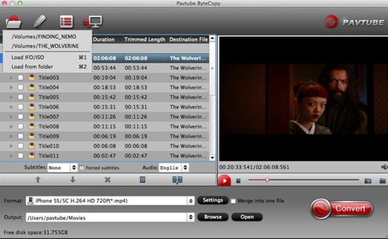Screen dimensions: 388x239
Task: Enable Forced subtitles checkbox
Action: click(82, 168)
